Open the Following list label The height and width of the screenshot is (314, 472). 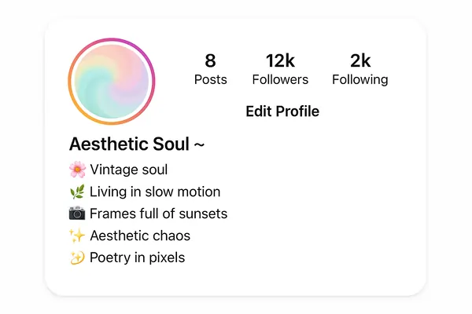360,79
